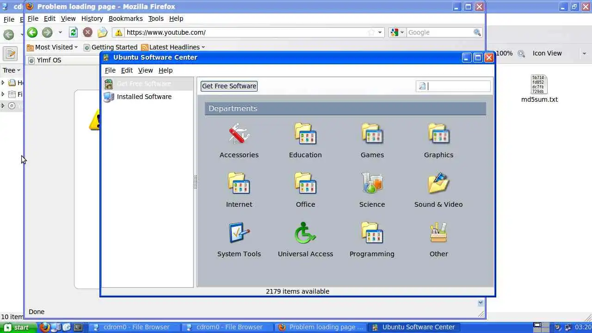
Task: Click Software Center search field
Action: (x=453, y=86)
